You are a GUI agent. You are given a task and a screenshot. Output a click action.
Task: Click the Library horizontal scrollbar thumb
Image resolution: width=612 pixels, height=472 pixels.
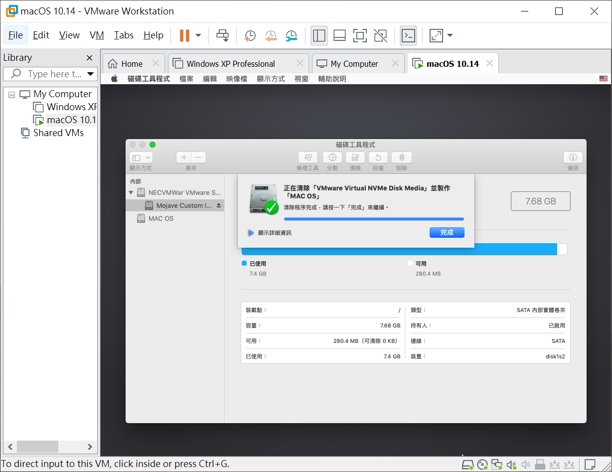[x=37, y=447]
